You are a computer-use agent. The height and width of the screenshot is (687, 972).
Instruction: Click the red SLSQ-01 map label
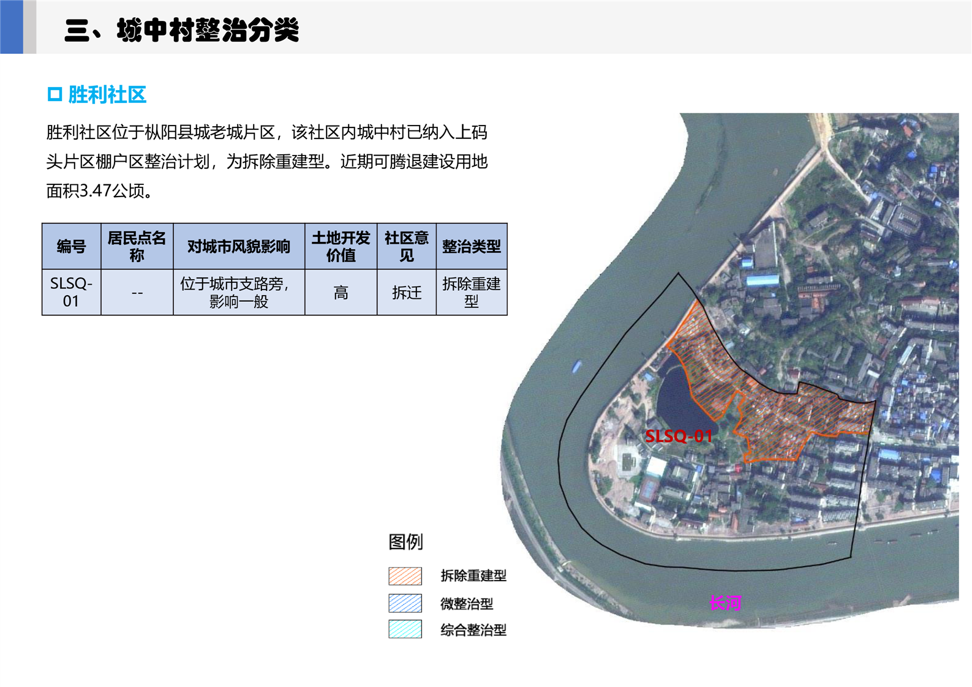[x=679, y=436]
